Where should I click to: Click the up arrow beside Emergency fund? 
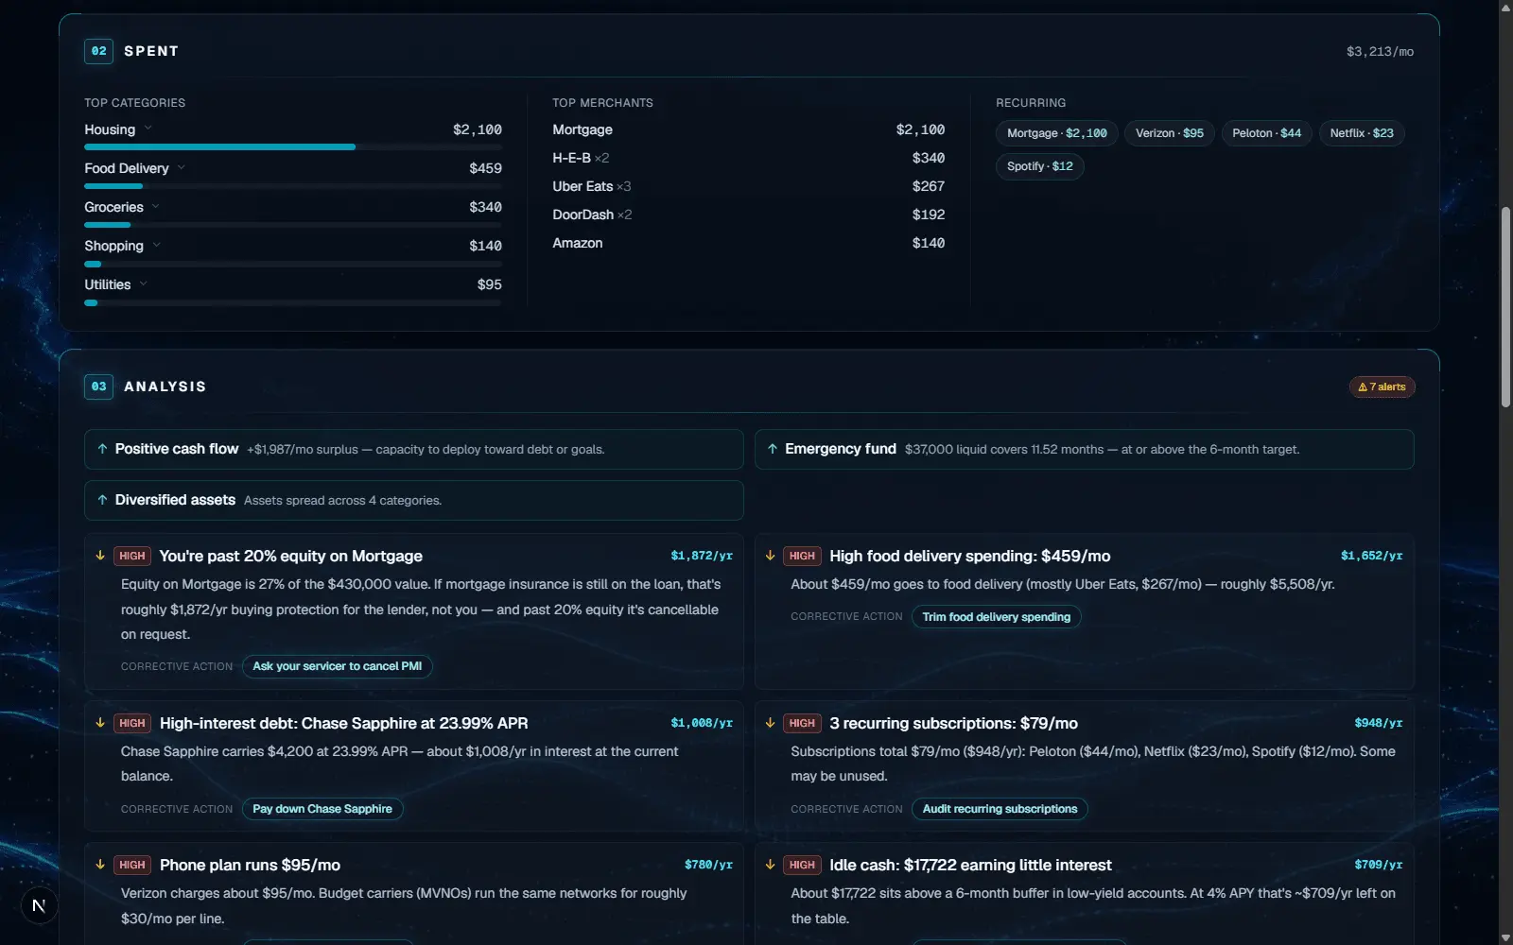click(773, 449)
